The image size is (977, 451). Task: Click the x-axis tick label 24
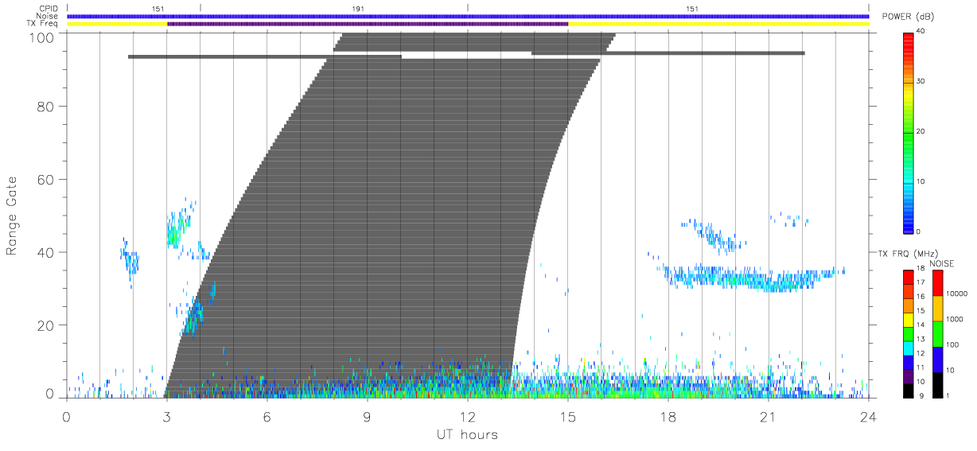868,416
